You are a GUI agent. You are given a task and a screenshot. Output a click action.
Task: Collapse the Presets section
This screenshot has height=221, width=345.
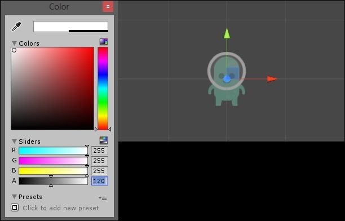(14, 197)
